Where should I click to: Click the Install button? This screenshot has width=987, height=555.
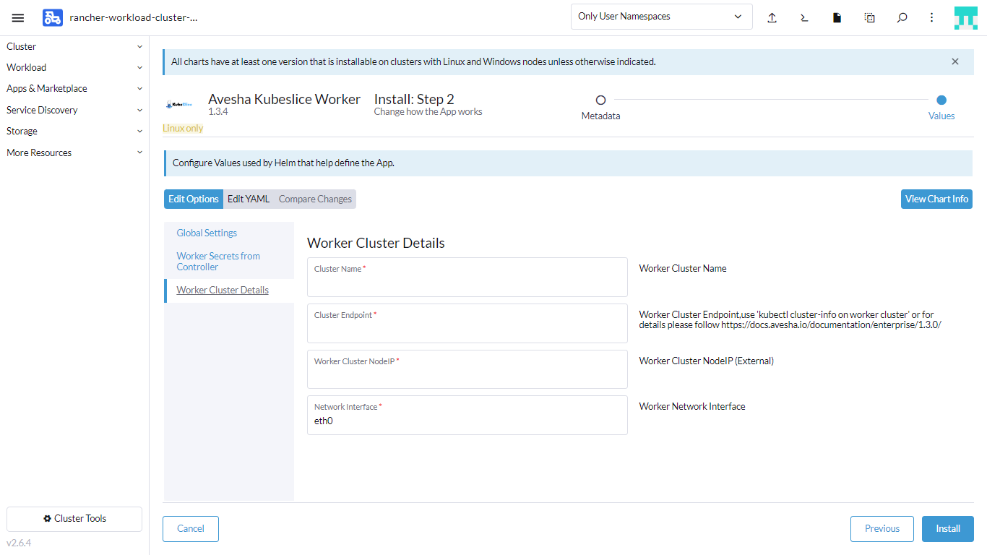coord(948,529)
